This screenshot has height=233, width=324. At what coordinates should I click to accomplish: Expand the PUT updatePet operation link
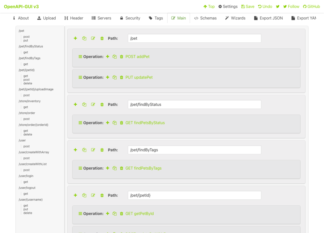click(x=139, y=77)
